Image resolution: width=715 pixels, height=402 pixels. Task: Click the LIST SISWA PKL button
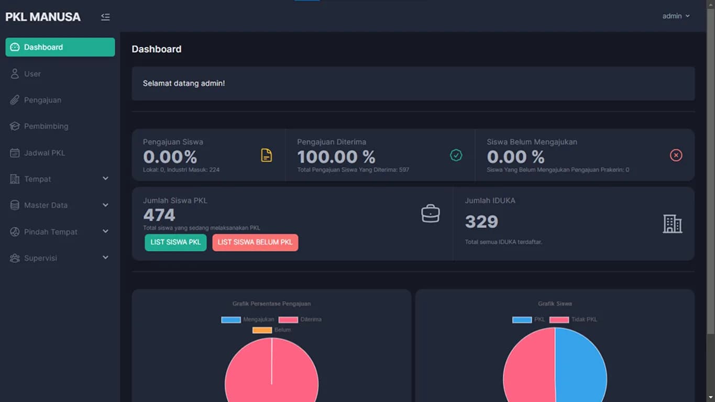[x=175, y=242]
